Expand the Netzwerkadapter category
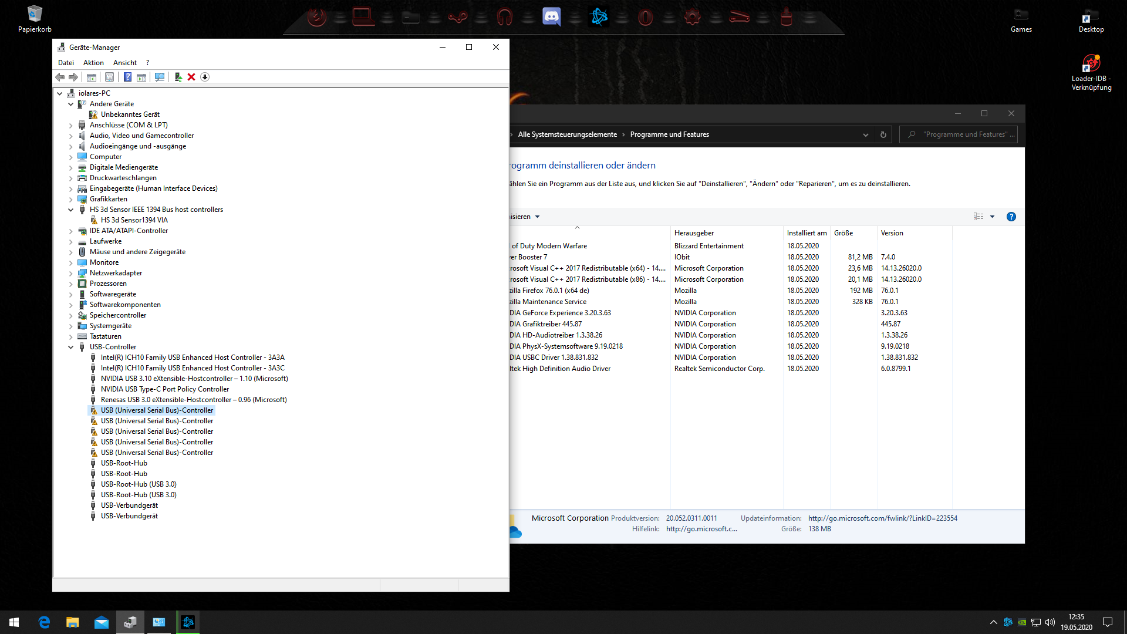This screenshot has width=1127, height=634. (x=71, y=273)
